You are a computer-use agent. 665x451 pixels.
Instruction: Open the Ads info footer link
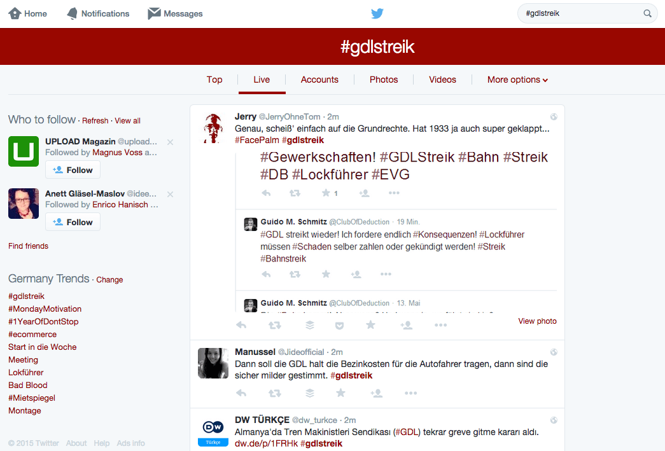click(x=130, y=443)
